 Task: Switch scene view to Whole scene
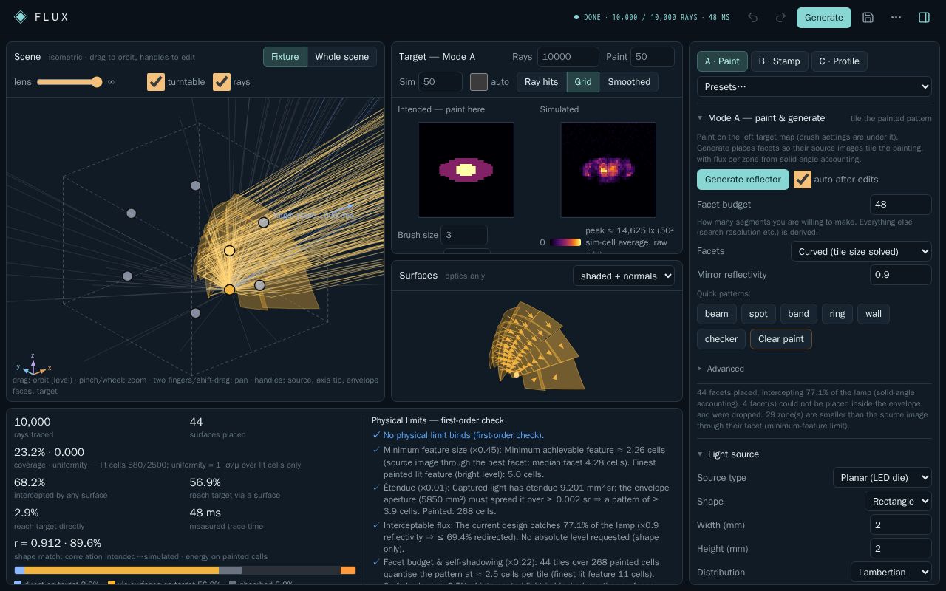click(x=341, y=57)
